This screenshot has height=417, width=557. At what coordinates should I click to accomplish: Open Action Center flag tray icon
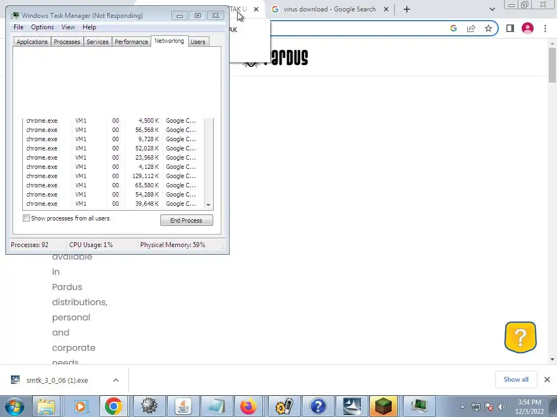tap(489, 407)
